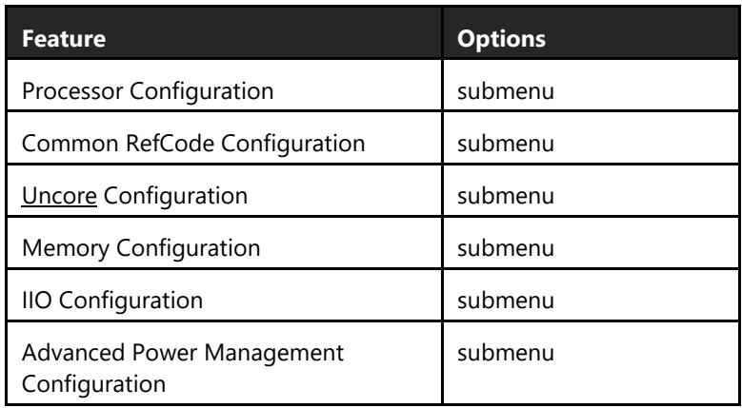The height and width of the screenshot is (408, 742).
Task: Select submenu option for Common RefCode Configuration
Action: [x=506, y=144]
